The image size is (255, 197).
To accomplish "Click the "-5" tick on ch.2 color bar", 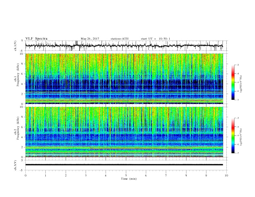I will pos(237,136).
